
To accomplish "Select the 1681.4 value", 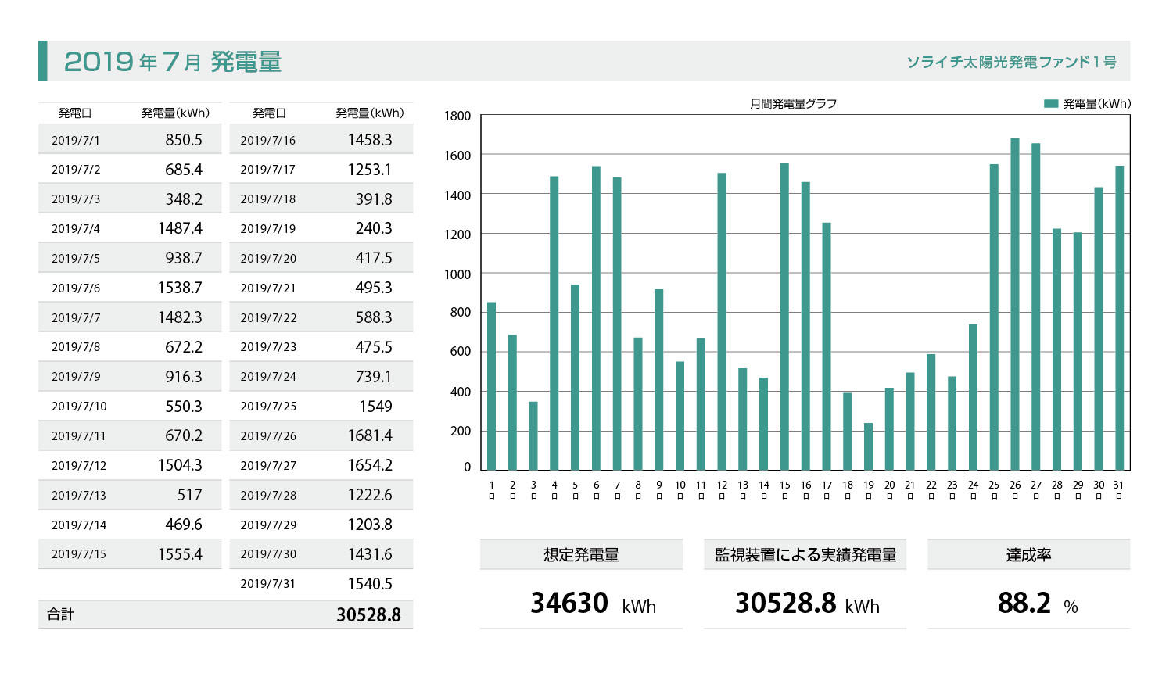I will point(370,435).
